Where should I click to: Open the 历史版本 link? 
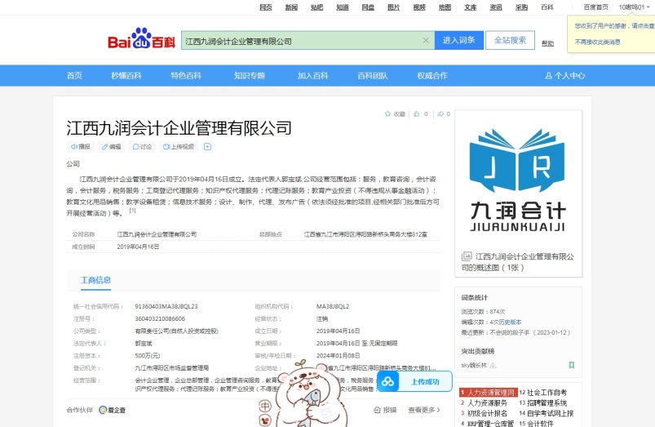pyautogui.click(x=510, y=322)
